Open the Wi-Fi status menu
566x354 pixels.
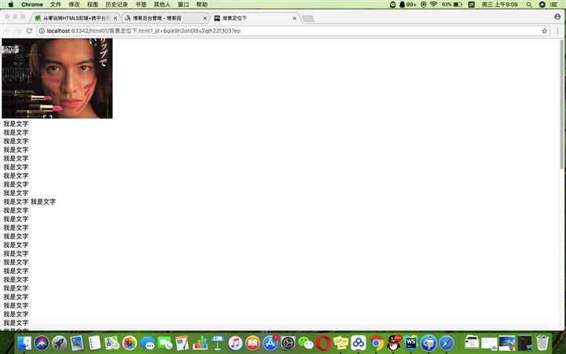(433, 5)
